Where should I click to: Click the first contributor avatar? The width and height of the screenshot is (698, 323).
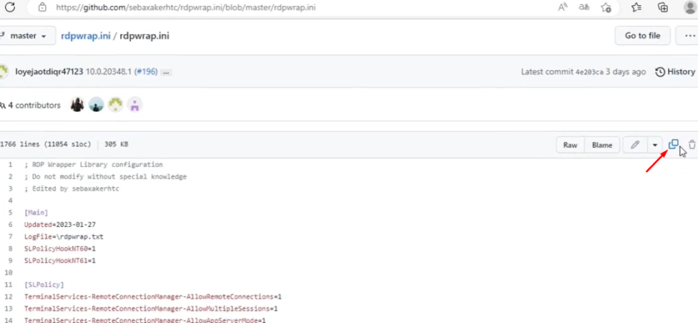pyautogui.click(x=78, y=105)
